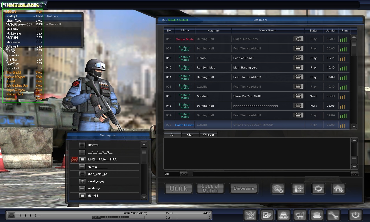Image resolution: width=370 pixels, height=222 pixels.
Task: Toggle No Smoke OFF setting
Action: [39, 55]
